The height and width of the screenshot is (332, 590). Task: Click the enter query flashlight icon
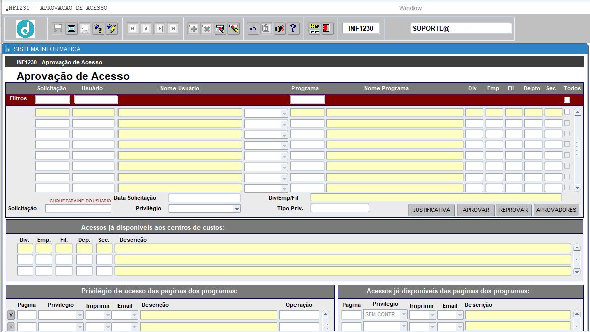[x=98, y=29]
